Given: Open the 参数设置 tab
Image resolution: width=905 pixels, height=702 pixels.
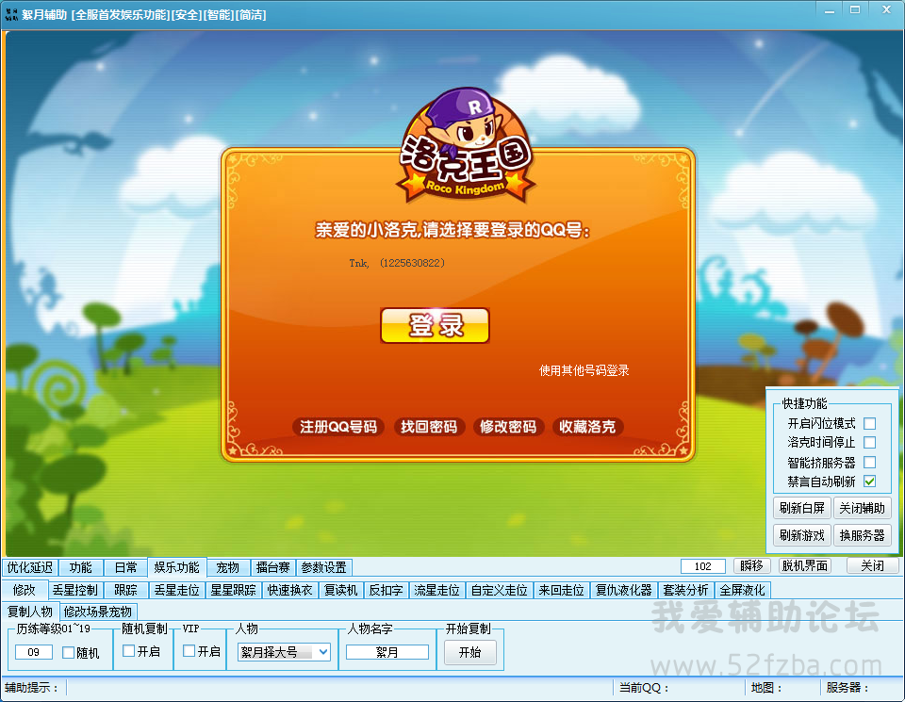Looking at the screenshot, I should pyautogui.click(x=323, y=567).
